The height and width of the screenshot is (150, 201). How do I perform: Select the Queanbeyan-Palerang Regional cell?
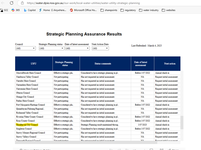34,109
